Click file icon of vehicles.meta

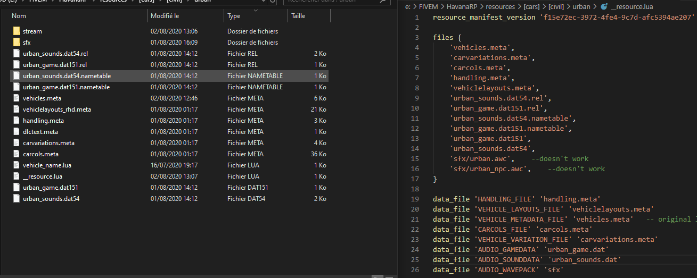[x=16, y=98]
